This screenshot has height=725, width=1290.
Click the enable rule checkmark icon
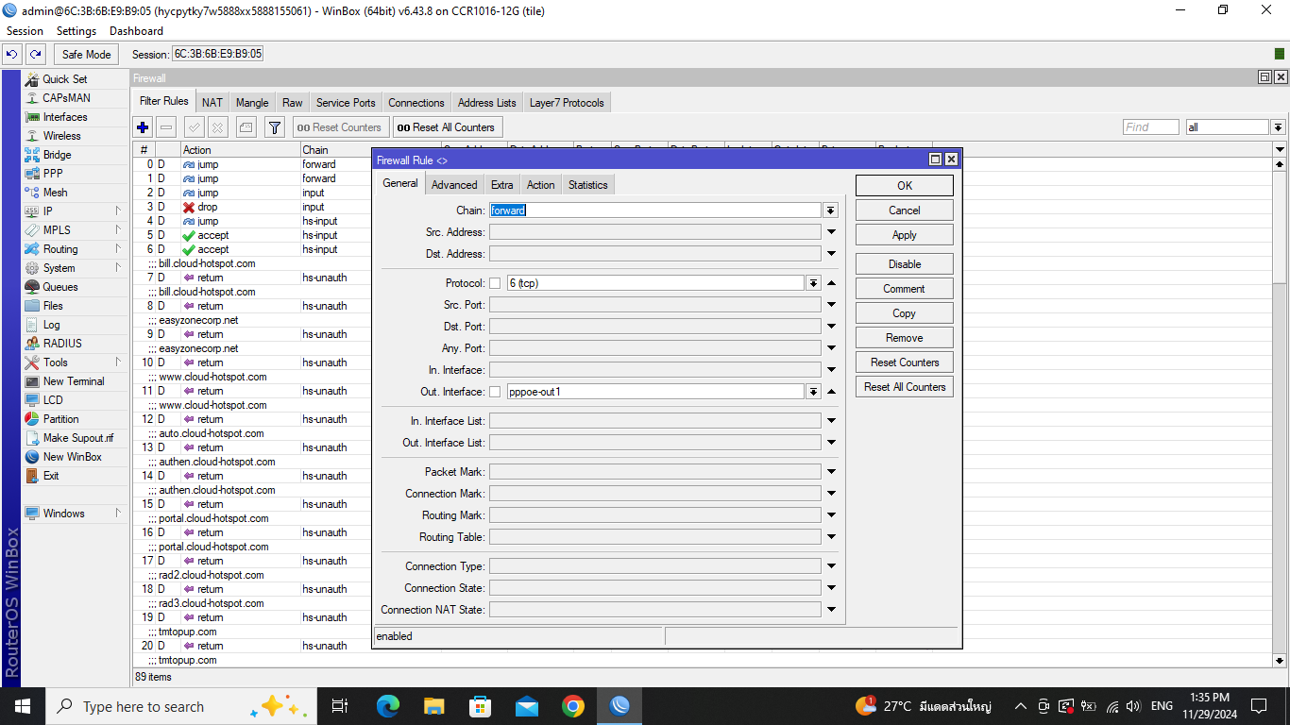194,127
